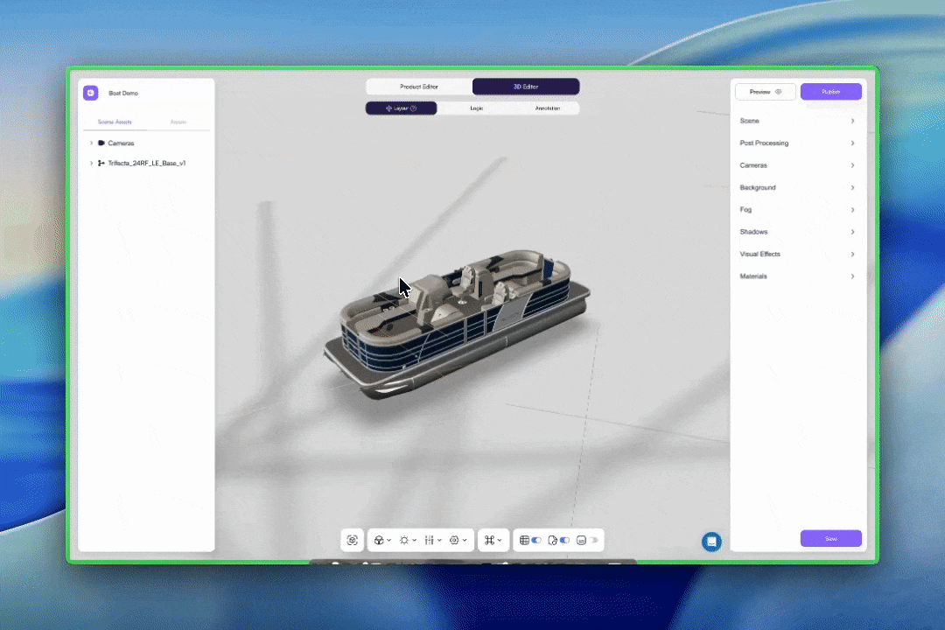Click the sliders adjustment icon

429,541
